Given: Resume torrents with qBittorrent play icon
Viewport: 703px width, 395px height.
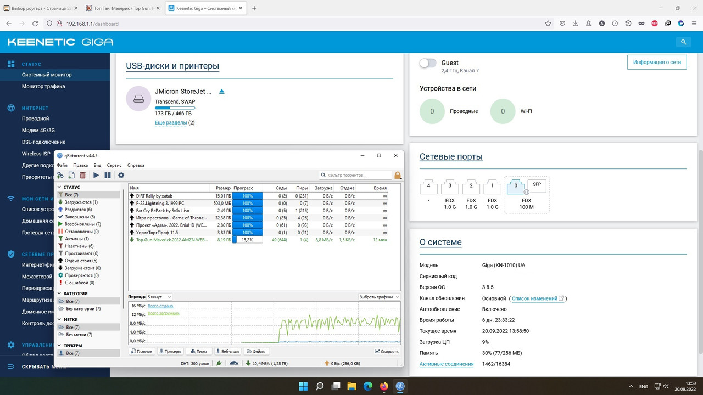Looking at the screenshot, I should tap(96, 175).
